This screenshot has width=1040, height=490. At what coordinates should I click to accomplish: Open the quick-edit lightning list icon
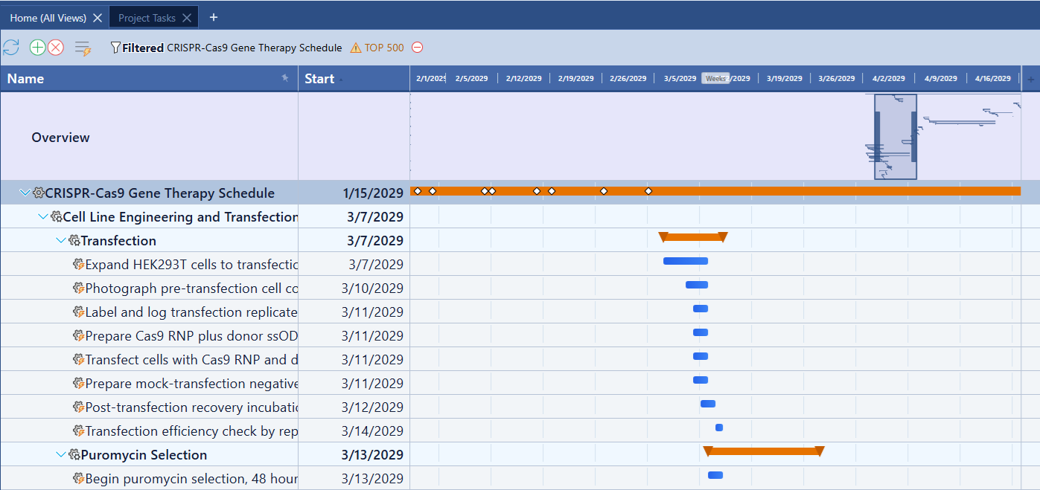(83, 48)
